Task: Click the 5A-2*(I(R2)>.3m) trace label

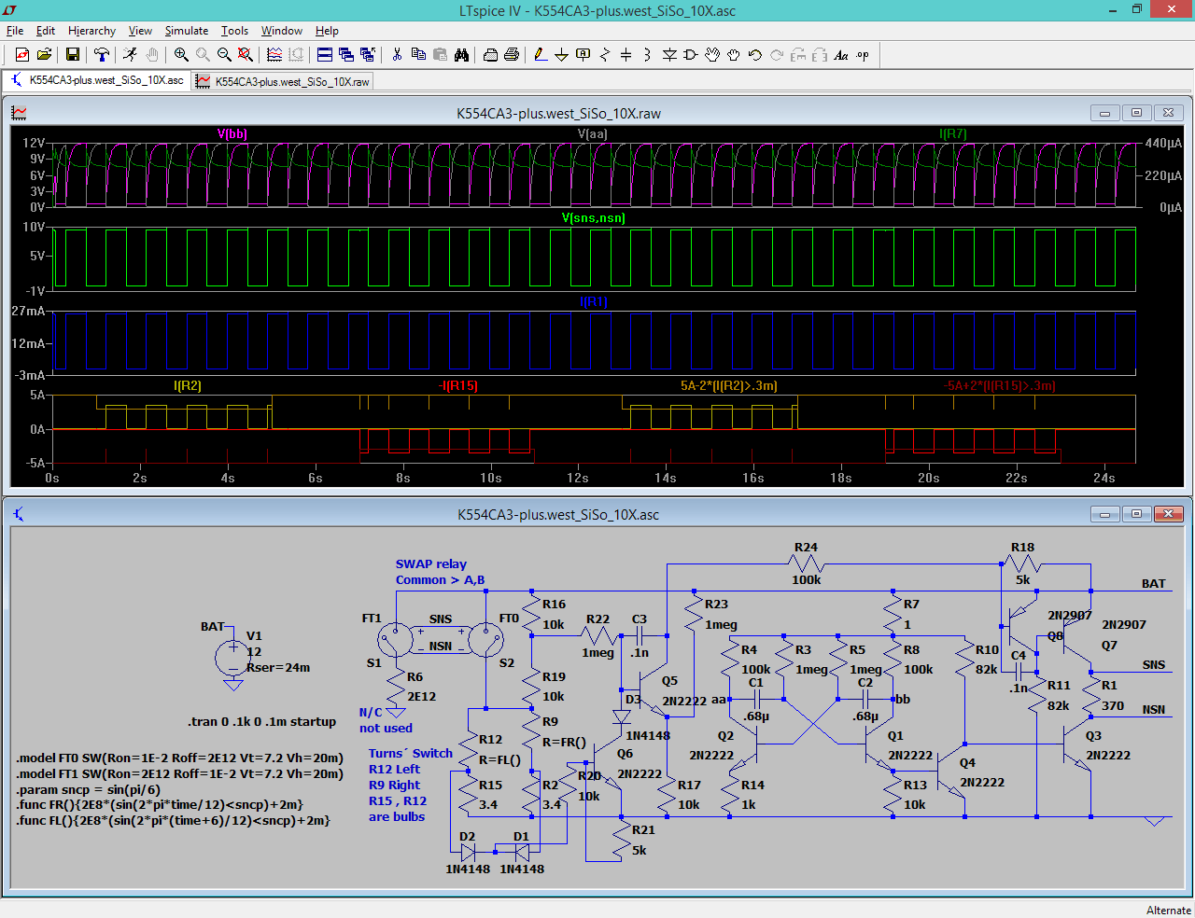Action: click(x=728, y=385)
